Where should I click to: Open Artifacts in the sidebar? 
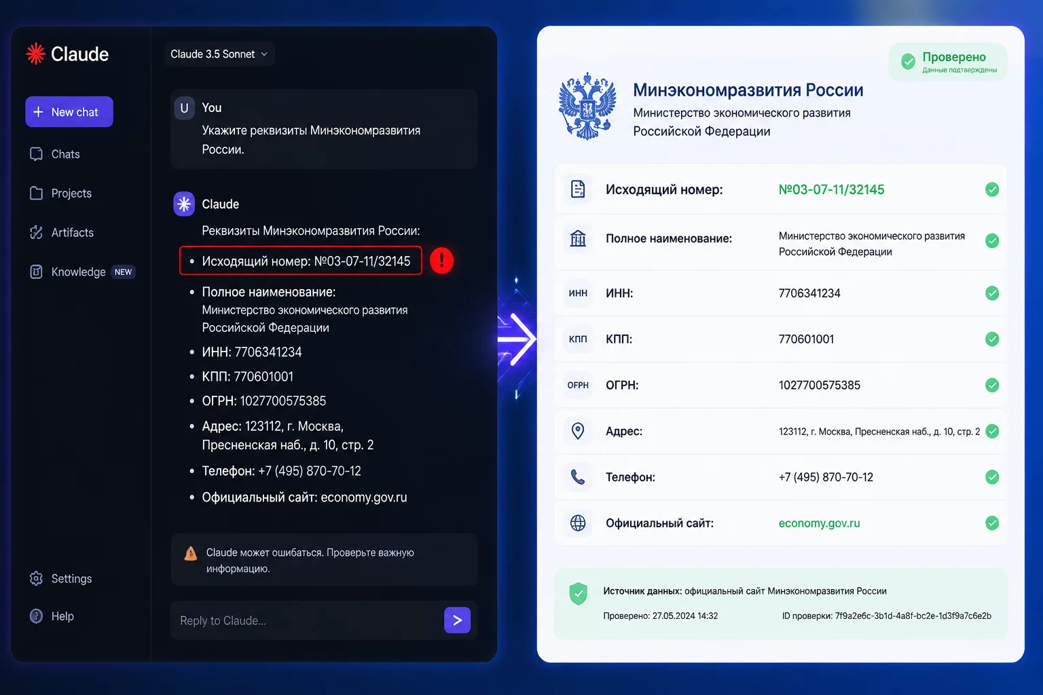(62, 233)
